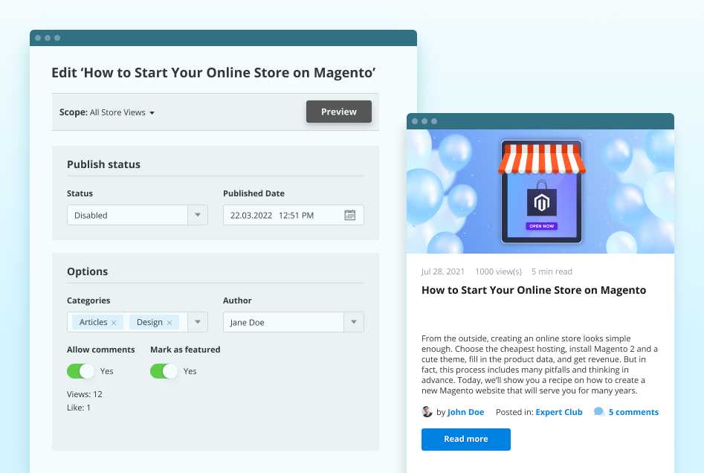The height and width of the screenshot is (473, 704).
Task: Disable the Allow comments toggle
Action: [x=81, y=370]
